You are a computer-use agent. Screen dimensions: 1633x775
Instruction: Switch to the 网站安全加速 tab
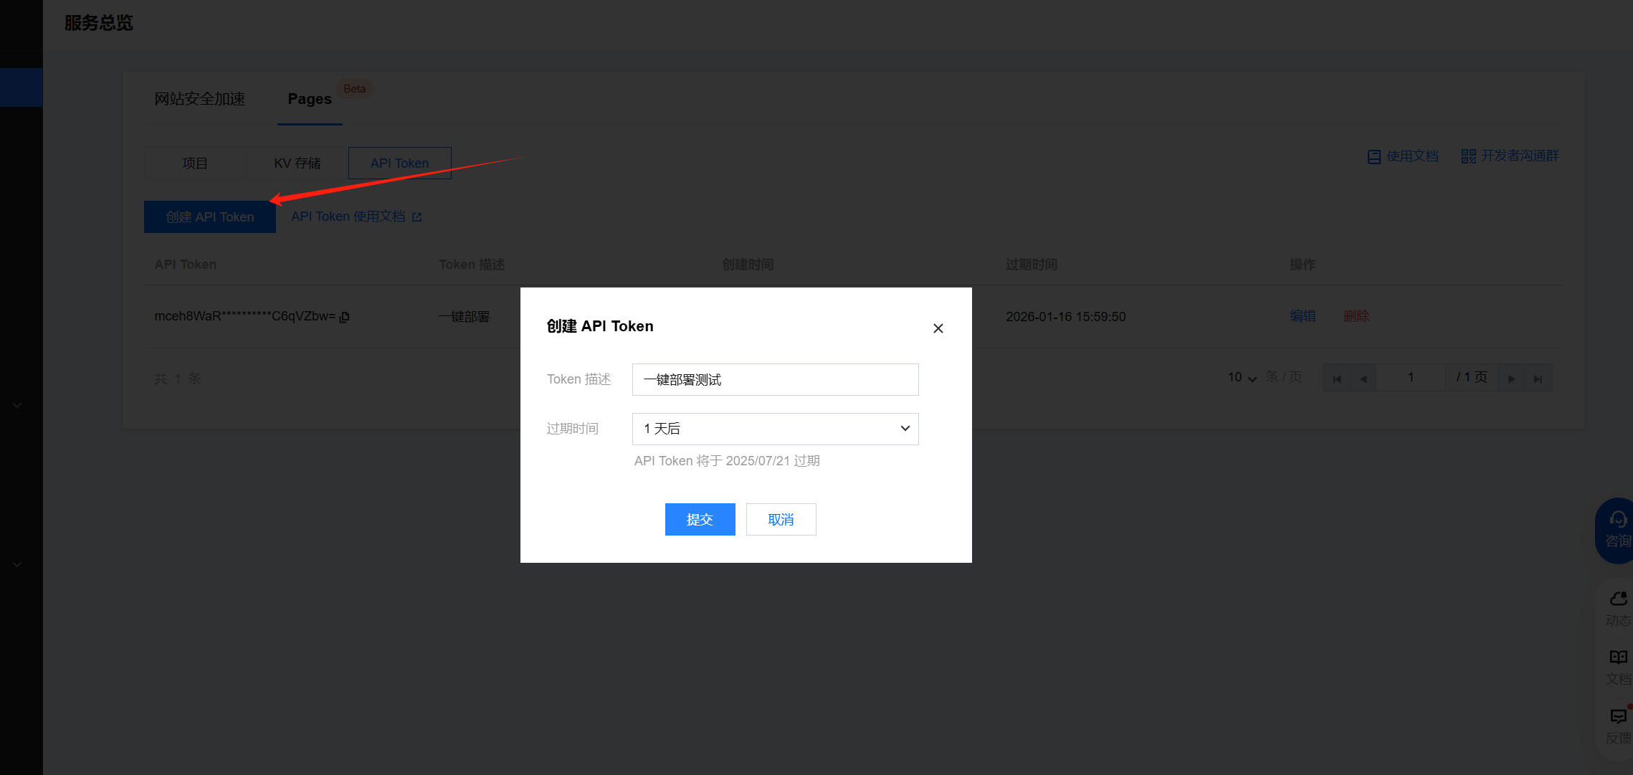point(200,99)
